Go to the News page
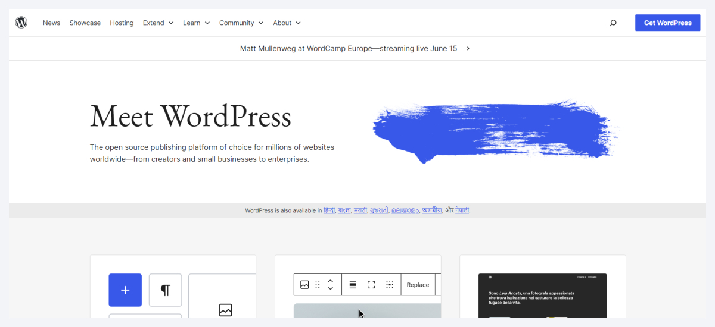Viewport: 715px width, 327px height. [x=51, y=23]
